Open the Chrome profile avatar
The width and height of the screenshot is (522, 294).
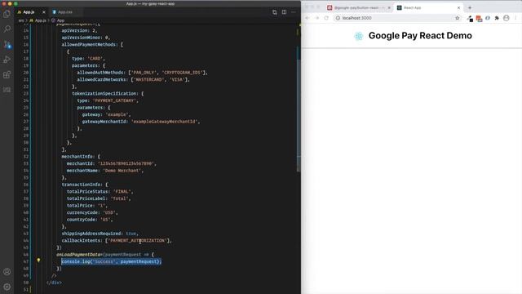coord(506,18)
